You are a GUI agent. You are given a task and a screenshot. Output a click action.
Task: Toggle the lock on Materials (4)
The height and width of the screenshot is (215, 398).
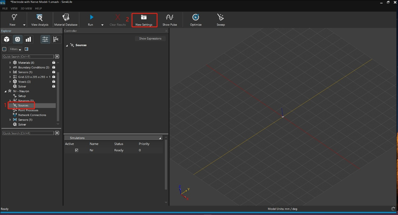click(x=54, y=63)
